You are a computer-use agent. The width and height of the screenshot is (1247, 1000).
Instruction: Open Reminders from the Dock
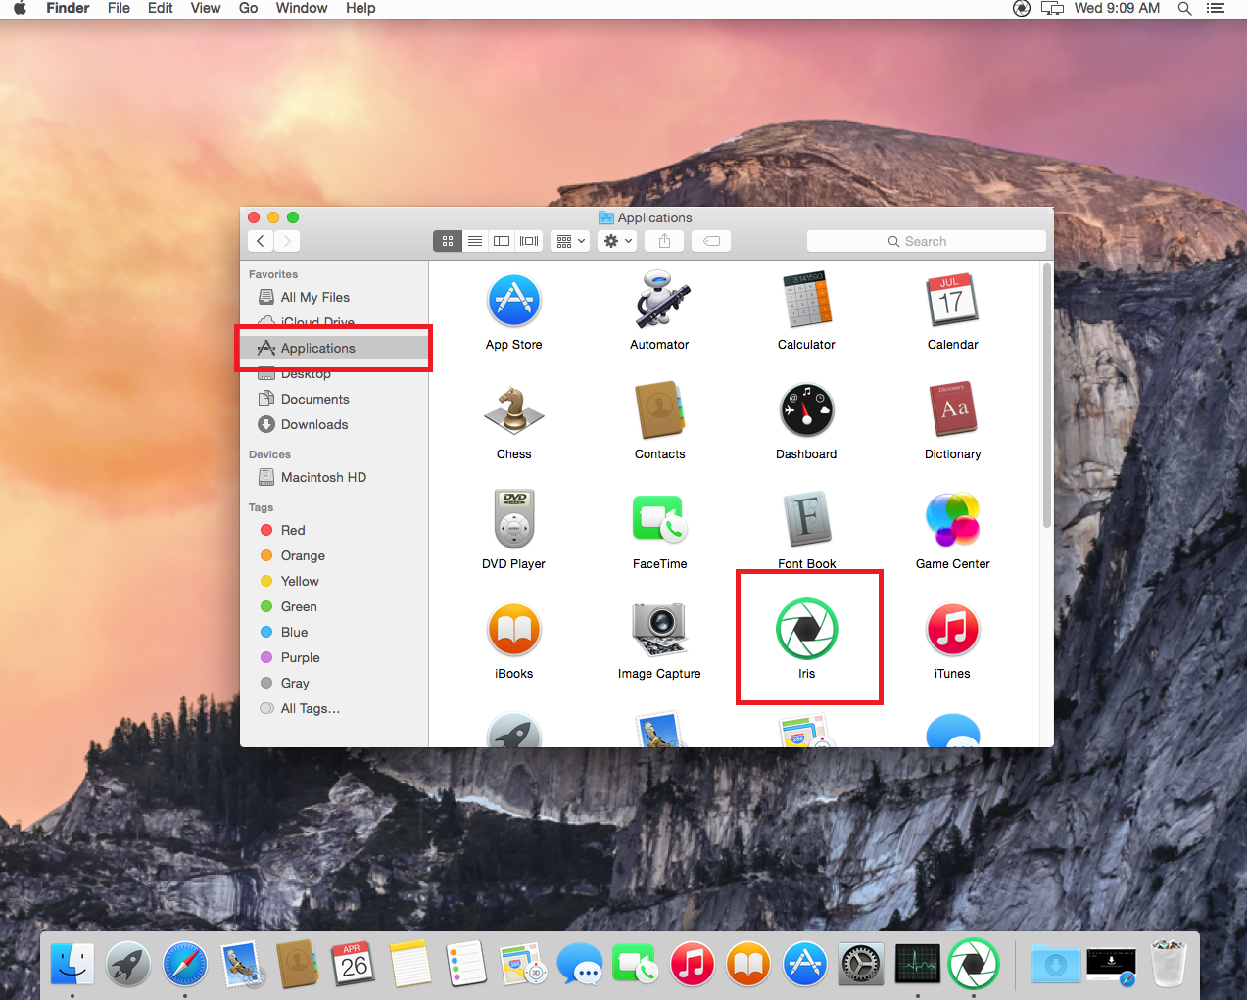(x=466, y=965)
